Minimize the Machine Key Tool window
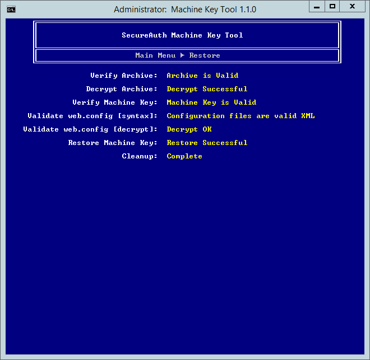Image resolution: width=370 pixels, height=360 pixels. (x=316, y=6)
